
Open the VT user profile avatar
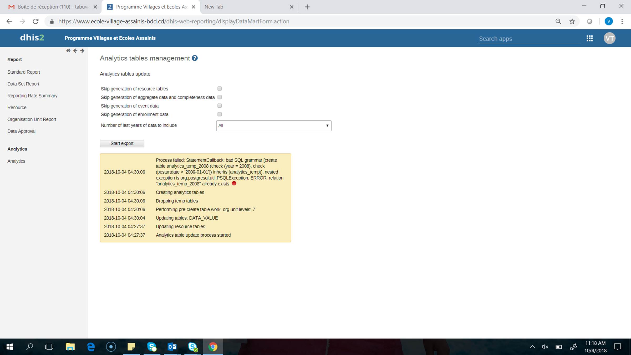click(x=609, y=38)
